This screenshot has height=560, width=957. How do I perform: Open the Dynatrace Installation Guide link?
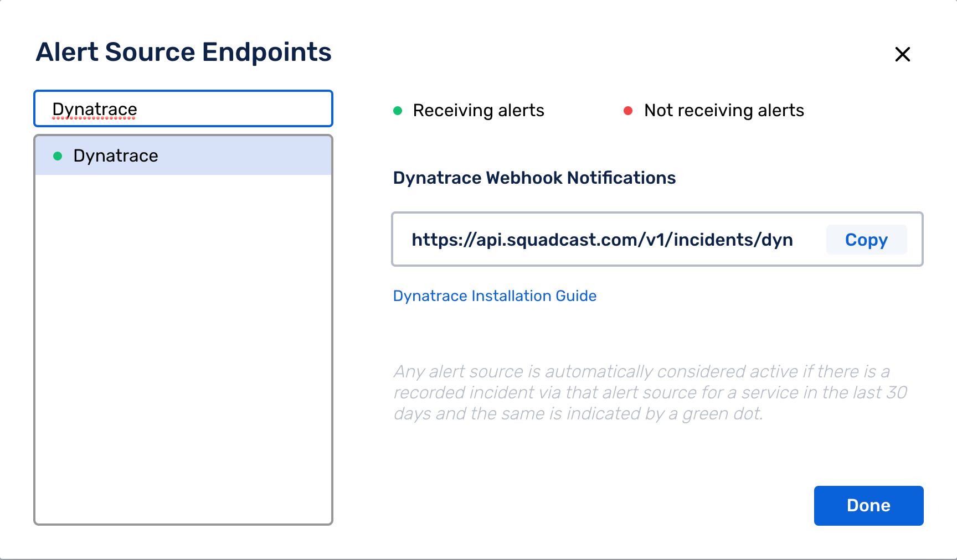pyautogui.click(x=495, y=296)
